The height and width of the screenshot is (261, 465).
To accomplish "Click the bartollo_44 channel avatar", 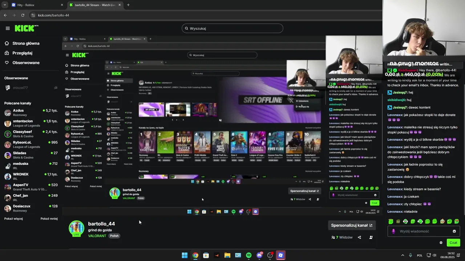I will [77, 228].
